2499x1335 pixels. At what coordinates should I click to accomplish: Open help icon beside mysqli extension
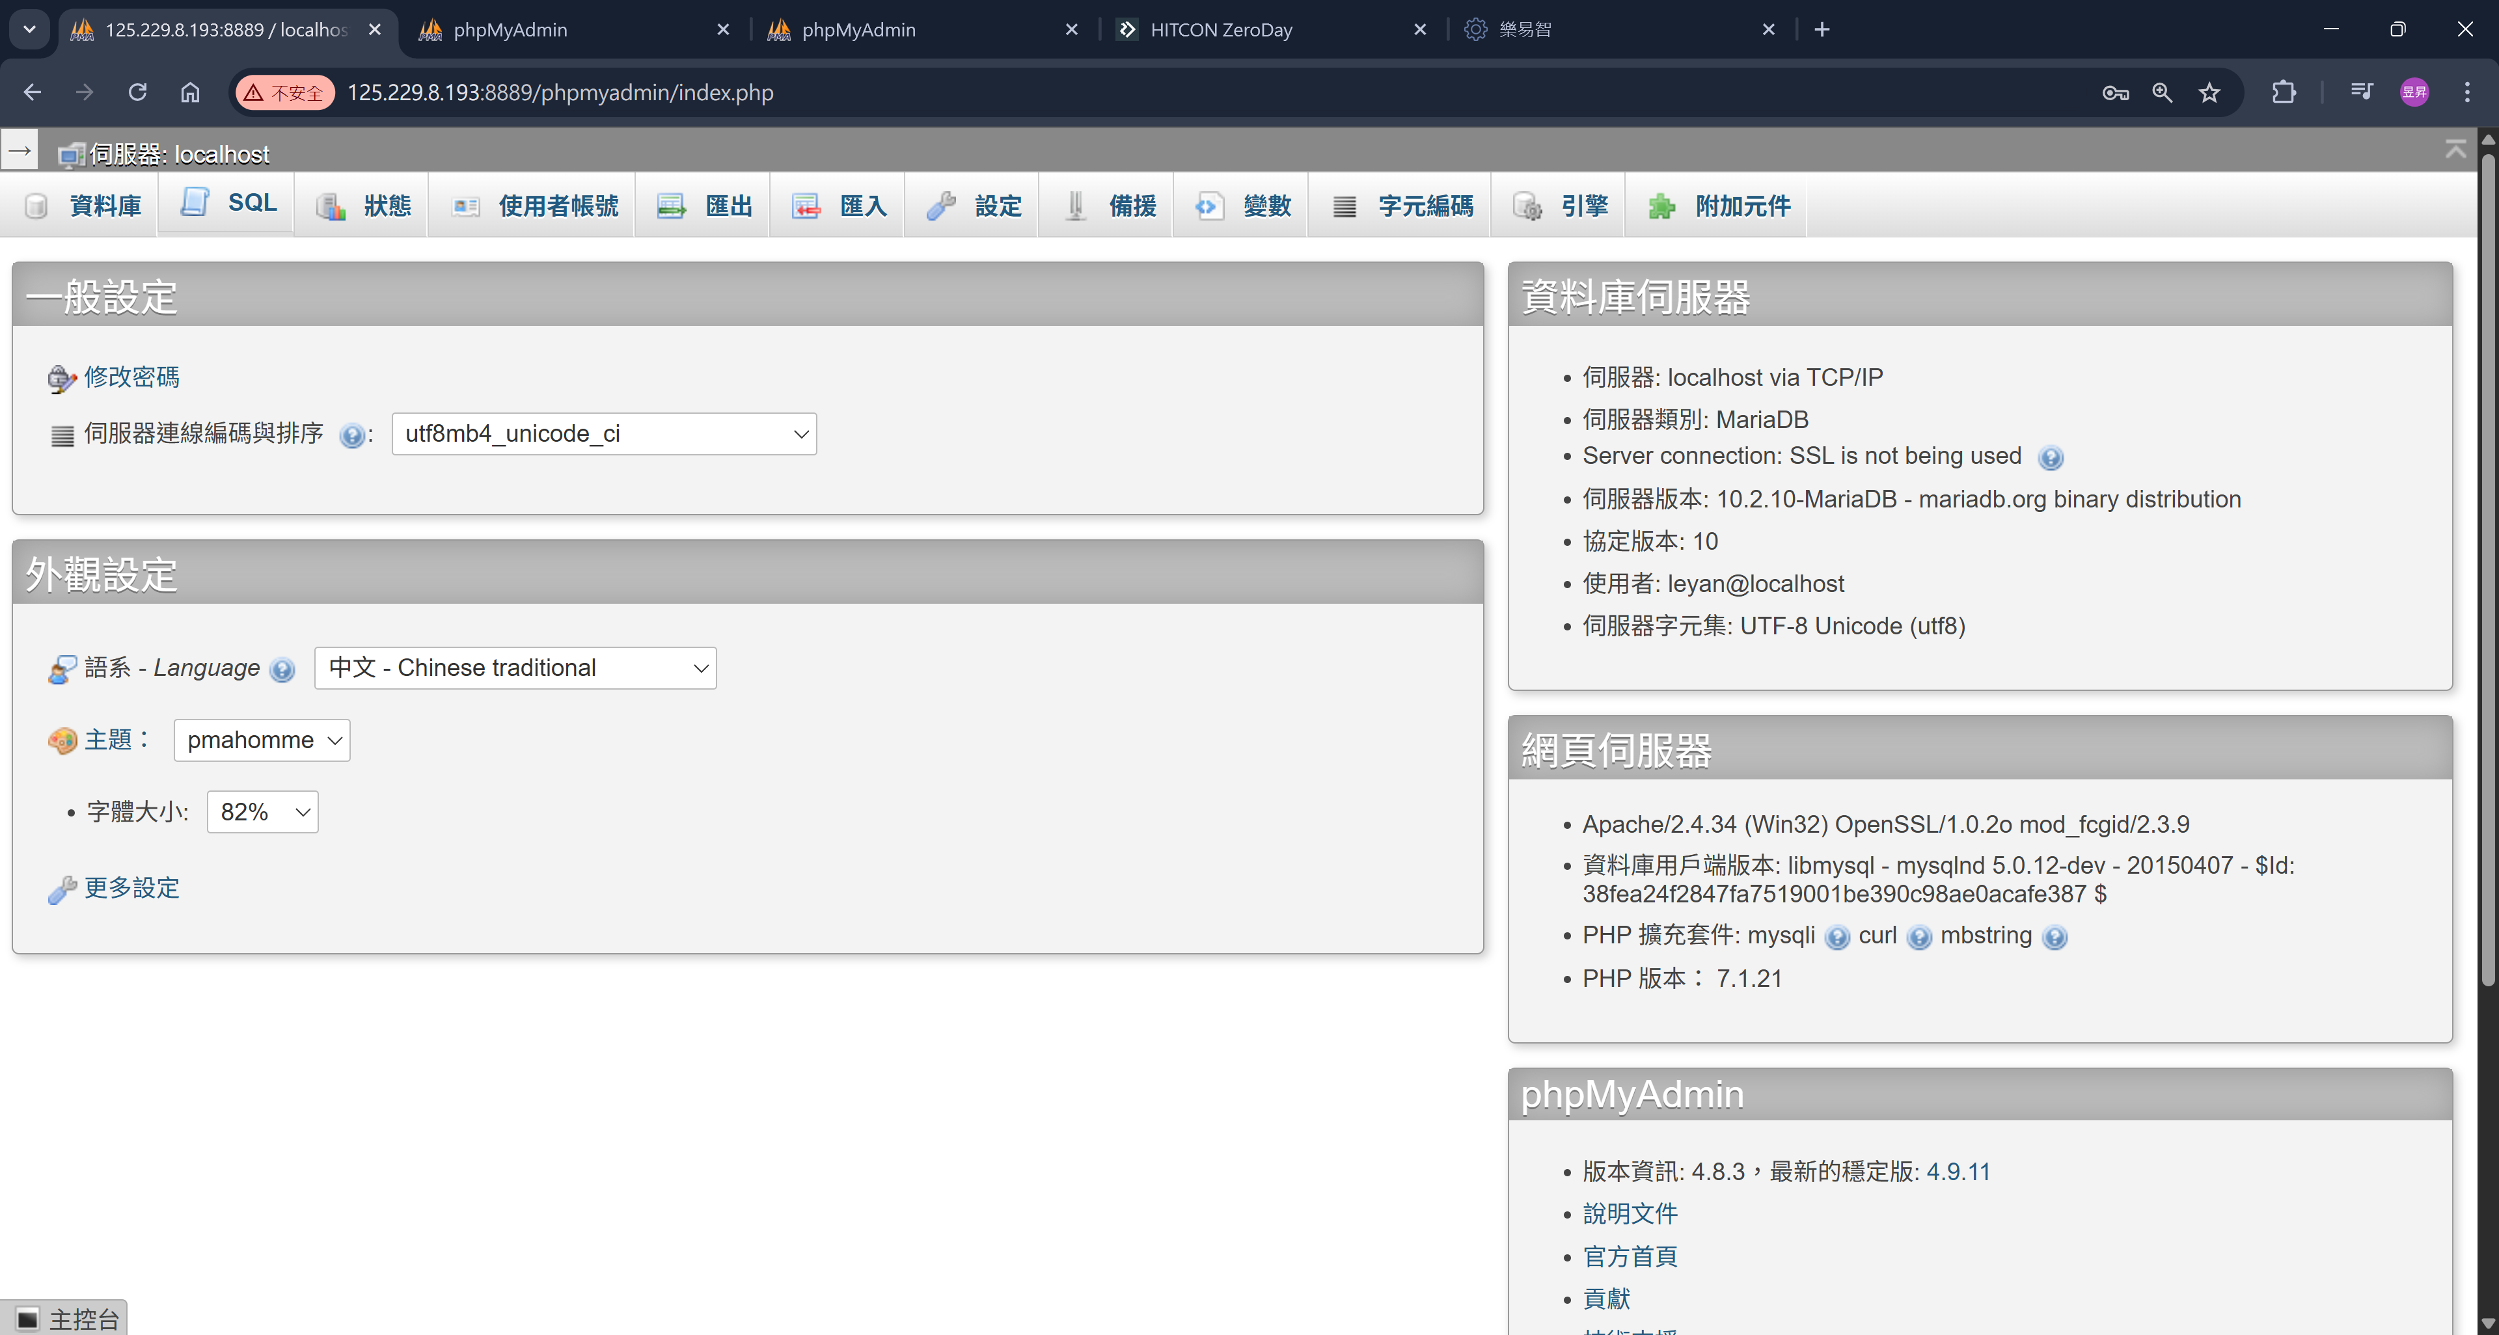click(x=1837, y=937)
